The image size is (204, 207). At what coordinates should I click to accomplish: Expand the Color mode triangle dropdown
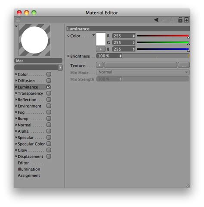[x=93, y=35]
